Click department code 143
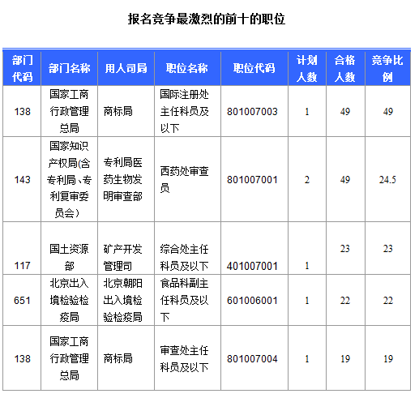419x398 pixels. pyautogui.click(x=22, y=180)
